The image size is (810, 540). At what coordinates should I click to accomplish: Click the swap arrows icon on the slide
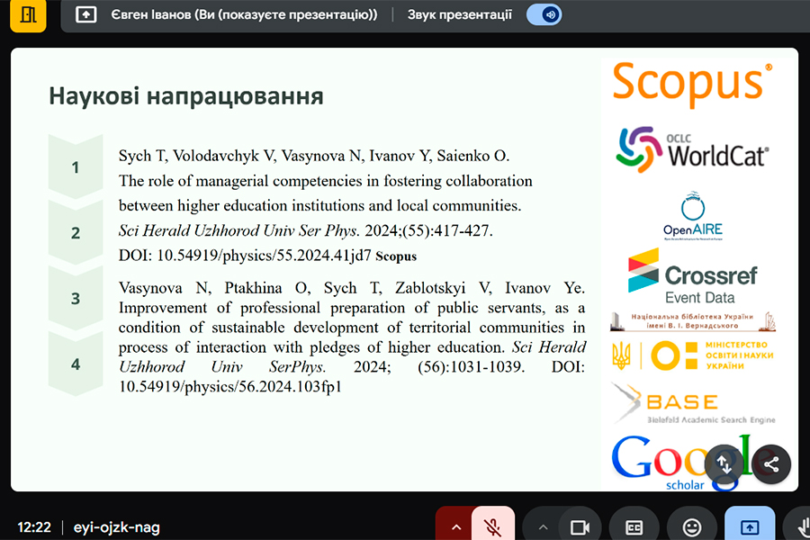point(724,464)
